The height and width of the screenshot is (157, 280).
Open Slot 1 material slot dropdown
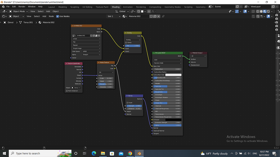pos(114,16)
